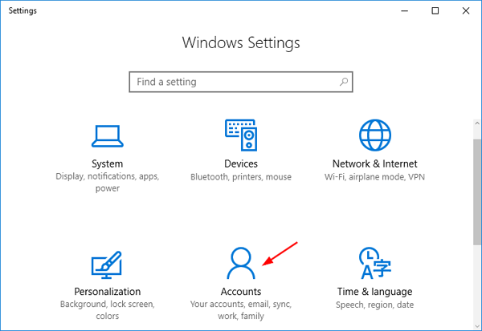Screen dimensions: 482x331
Task: Click the Accounts label
Action: point(241,292)
